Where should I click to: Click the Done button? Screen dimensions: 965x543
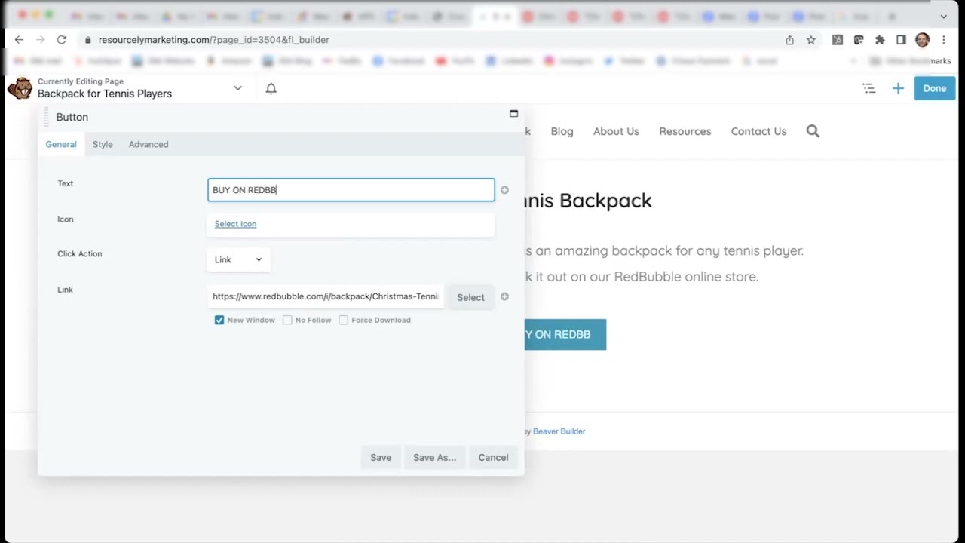click(x=935, y=88)
